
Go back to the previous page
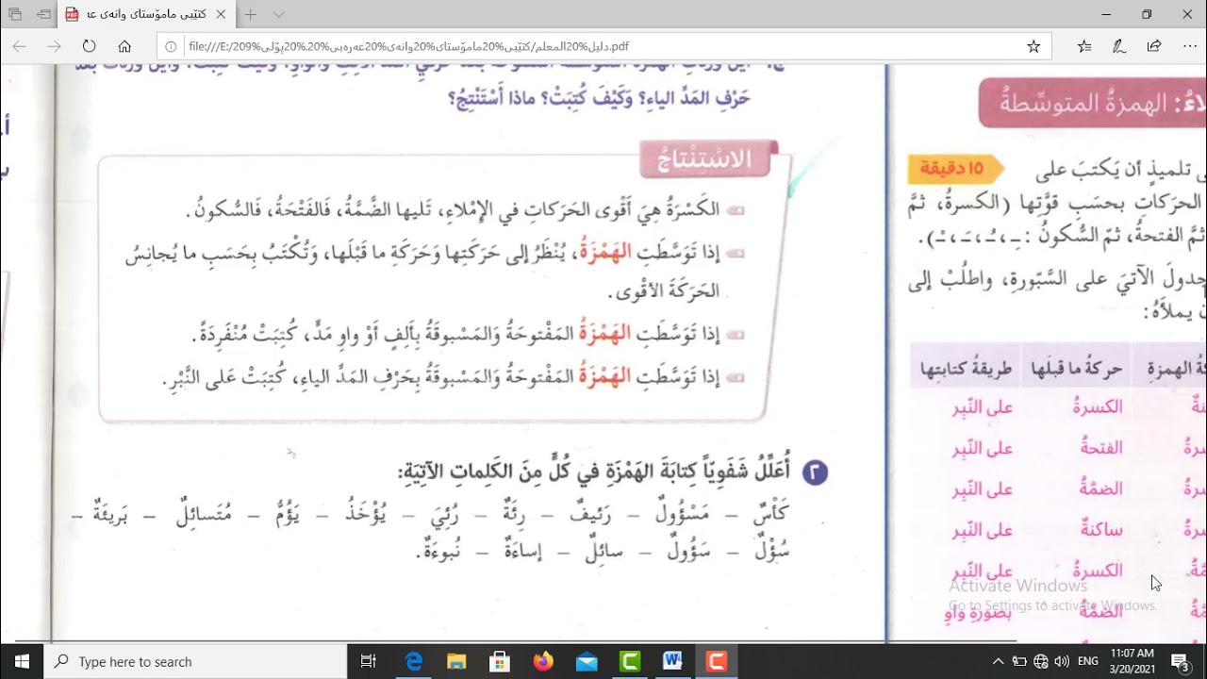20,46
